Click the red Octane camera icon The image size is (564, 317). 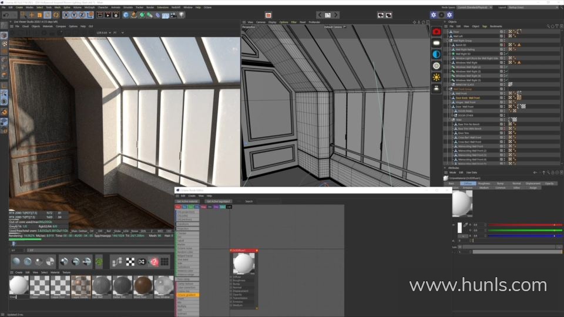pos(437,31)
